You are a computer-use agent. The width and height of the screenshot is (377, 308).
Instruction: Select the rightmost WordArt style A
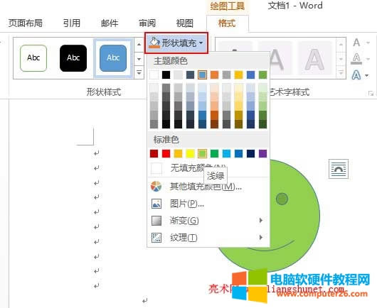pos(314,59)
